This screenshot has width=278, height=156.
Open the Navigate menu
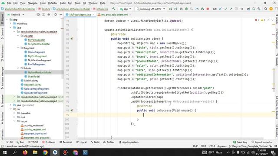point(33,3)
